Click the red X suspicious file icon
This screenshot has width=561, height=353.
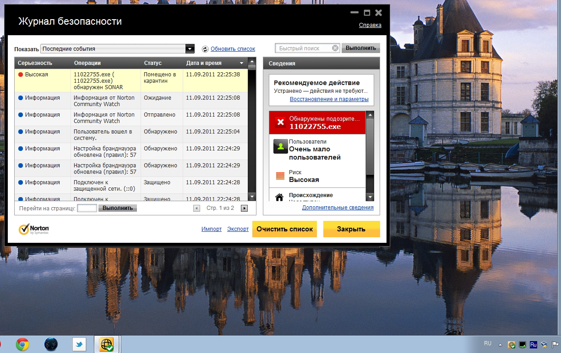tap(281, 122)
